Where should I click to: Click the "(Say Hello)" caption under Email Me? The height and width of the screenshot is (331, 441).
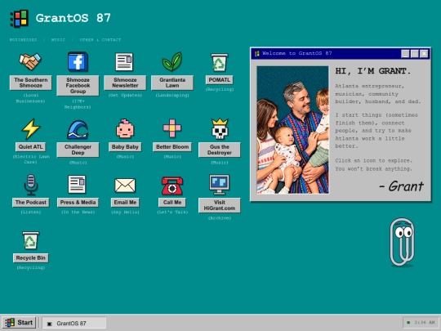pos(125,212)
